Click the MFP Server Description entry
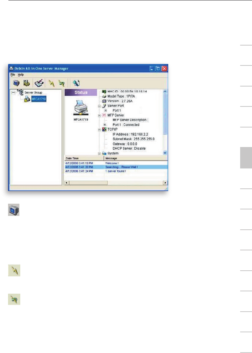This screenshot has height=353, width=252. click(x=130, y=120)
